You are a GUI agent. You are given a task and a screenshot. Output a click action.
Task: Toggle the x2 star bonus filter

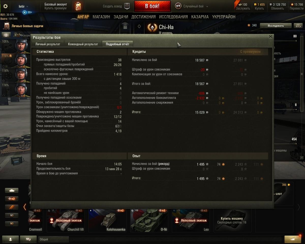[x=12, y=199]
